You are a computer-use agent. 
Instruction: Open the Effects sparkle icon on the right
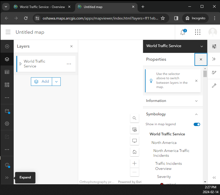[x=214, y=59]
